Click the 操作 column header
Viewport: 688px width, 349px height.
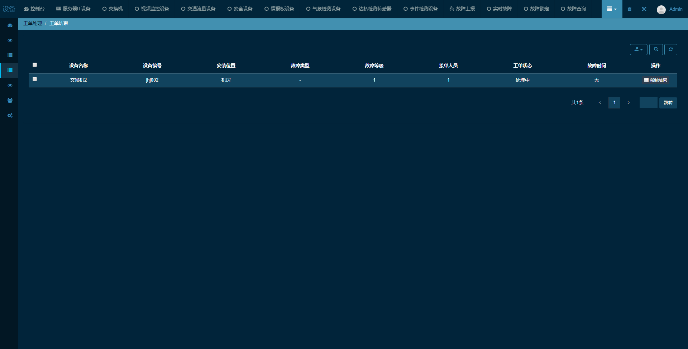pos(655,66)
